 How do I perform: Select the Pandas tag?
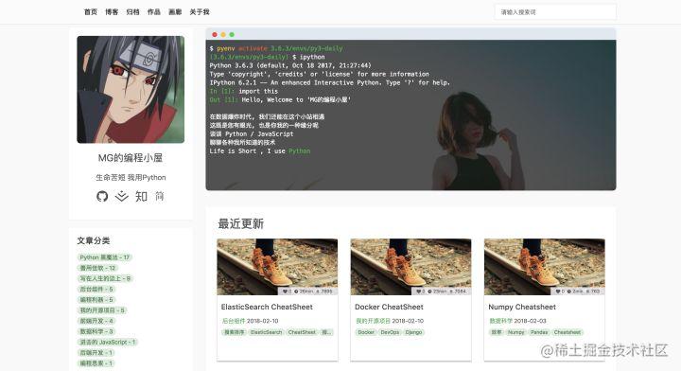(x=539, y=332)
